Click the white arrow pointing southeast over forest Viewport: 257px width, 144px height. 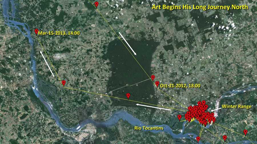128,44
